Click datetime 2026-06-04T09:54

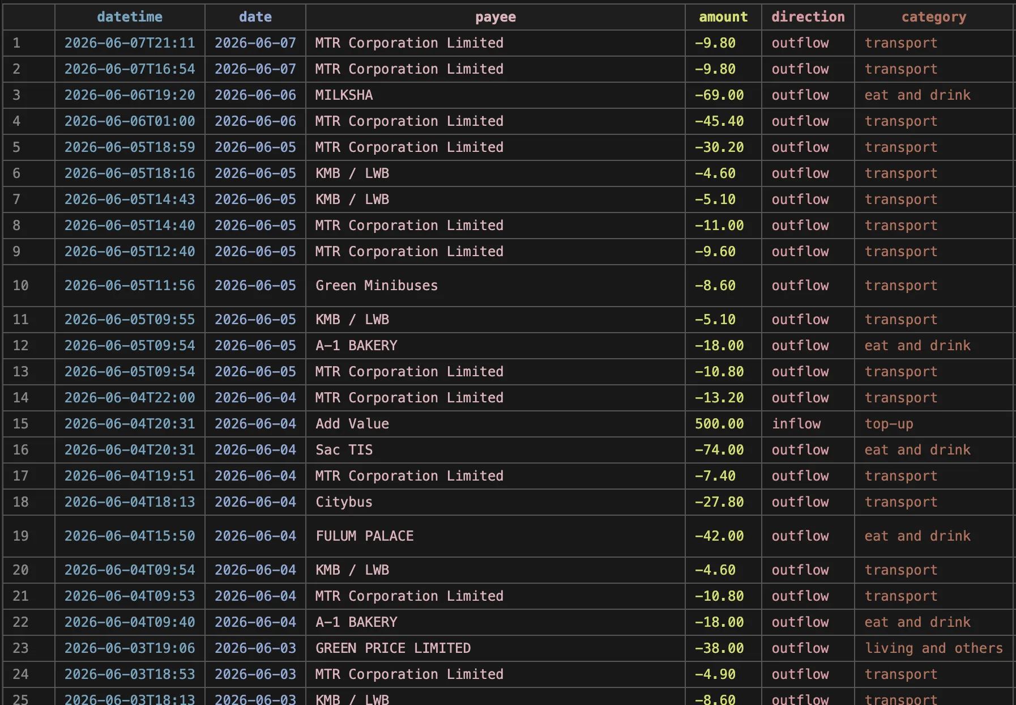[130, 570]
